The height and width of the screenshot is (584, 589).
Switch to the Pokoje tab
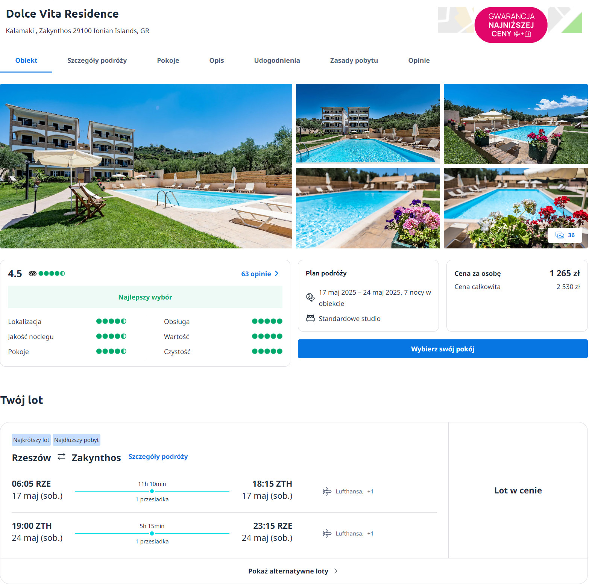coord(168,61)
